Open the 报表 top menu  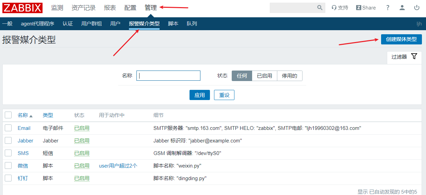110,8
